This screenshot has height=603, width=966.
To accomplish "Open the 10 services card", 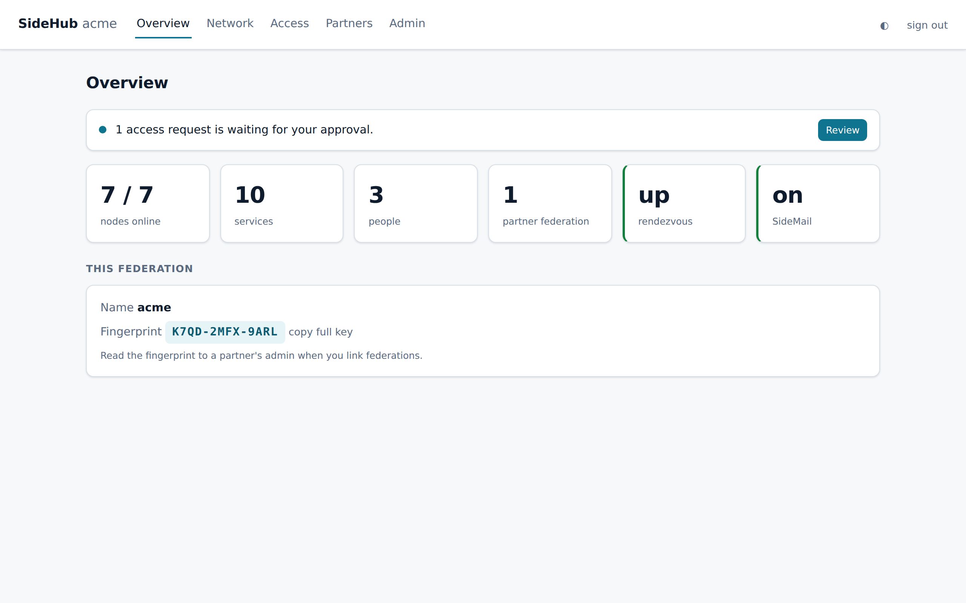I will 282,204.
